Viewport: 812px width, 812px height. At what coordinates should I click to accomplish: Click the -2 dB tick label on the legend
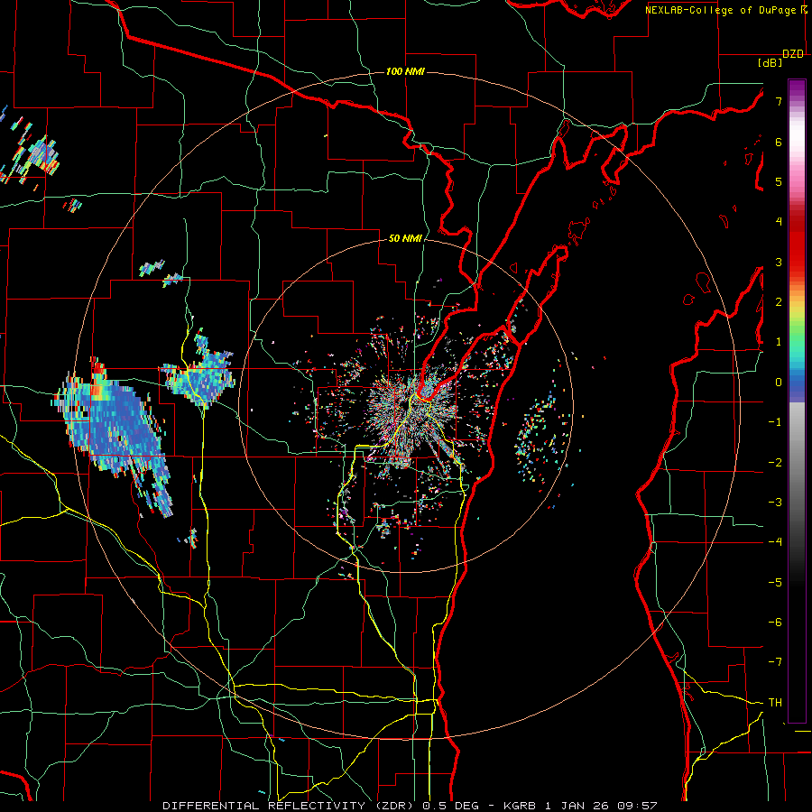click(x=775, y=462)
